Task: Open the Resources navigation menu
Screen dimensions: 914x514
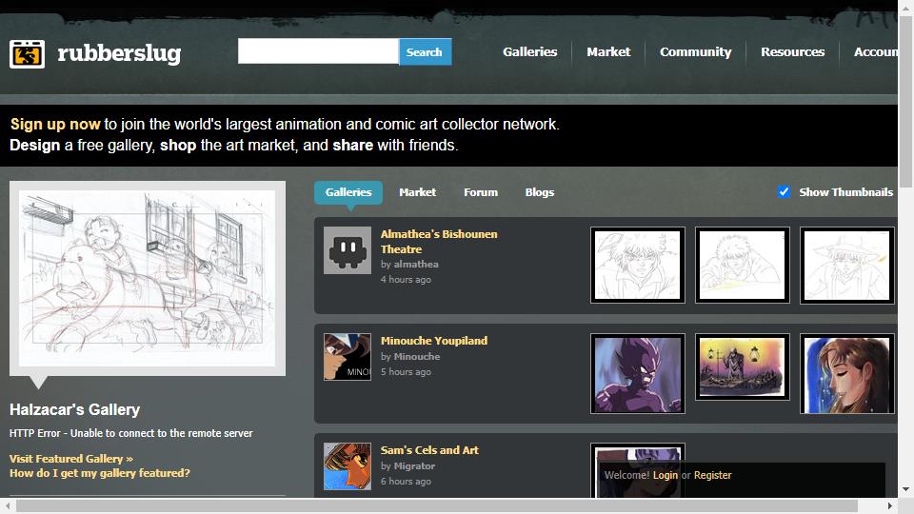Action: point(793,51)
